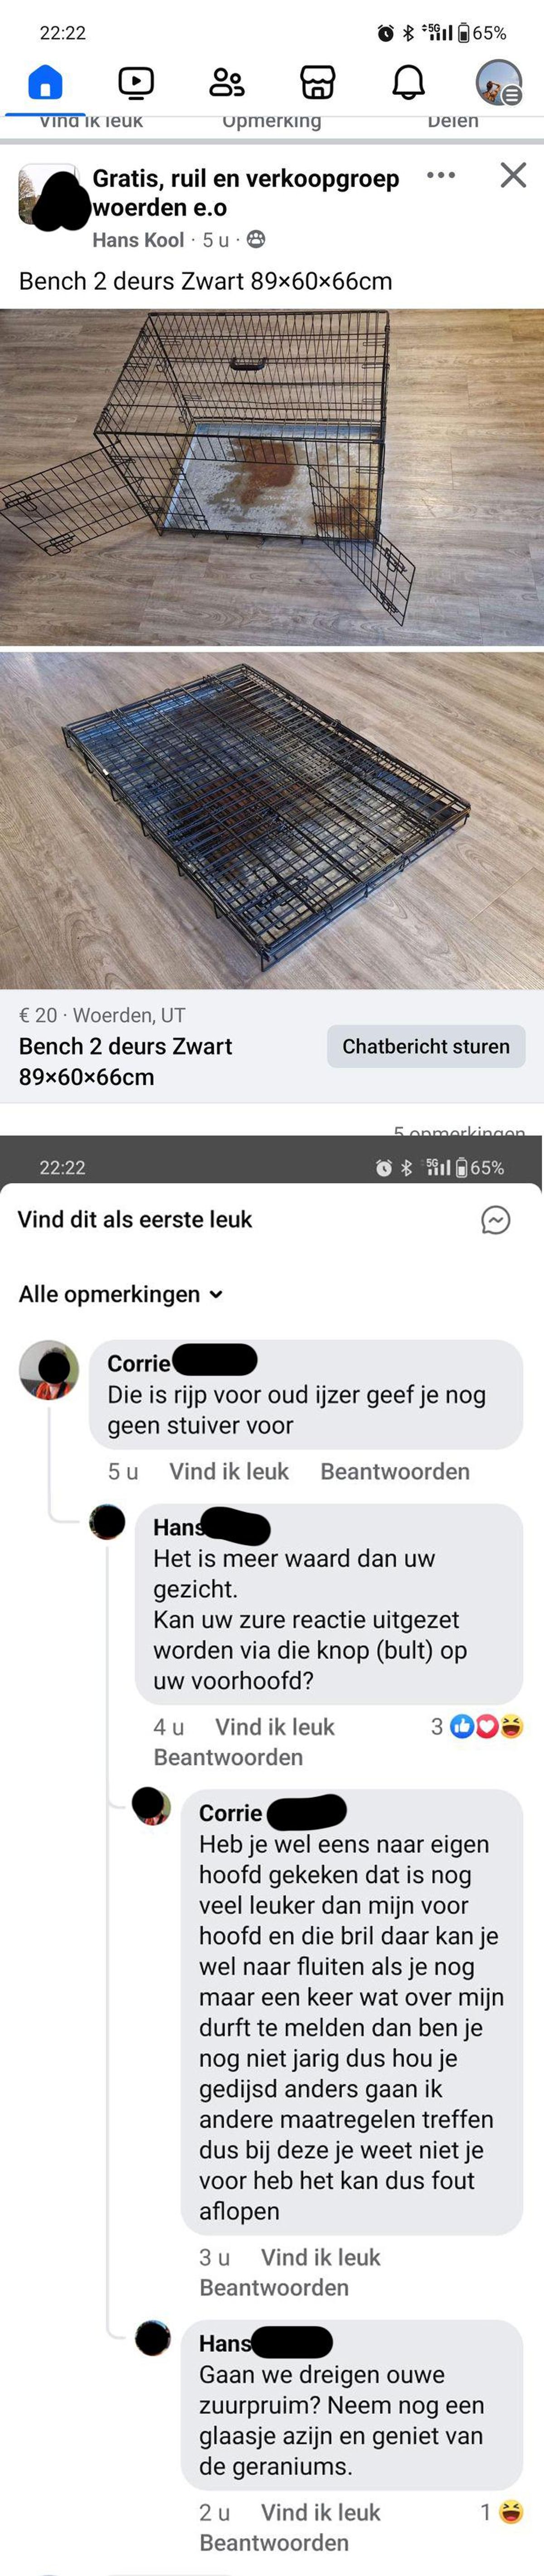Open the 'Gratis, ruil en verkoopgroep woerden e.o' group
The width and height of the screenshot is (544, 2576).
pyautogui.click(x=246, y=193)
